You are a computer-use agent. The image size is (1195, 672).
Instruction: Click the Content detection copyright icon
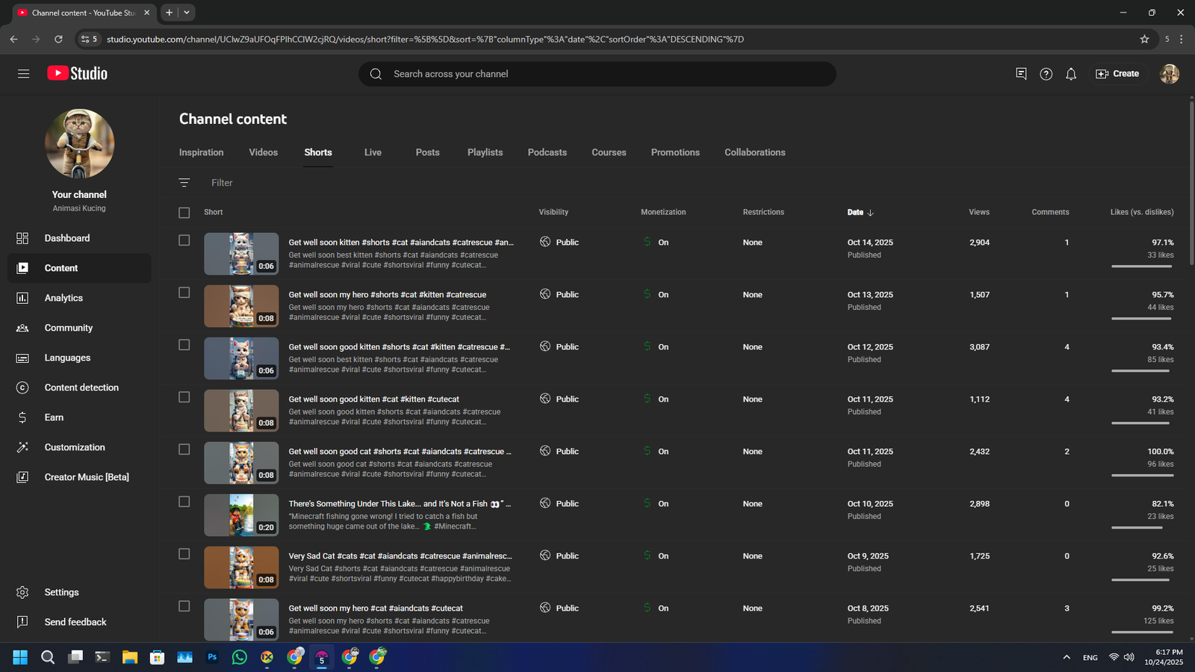(x=22, y=388)
